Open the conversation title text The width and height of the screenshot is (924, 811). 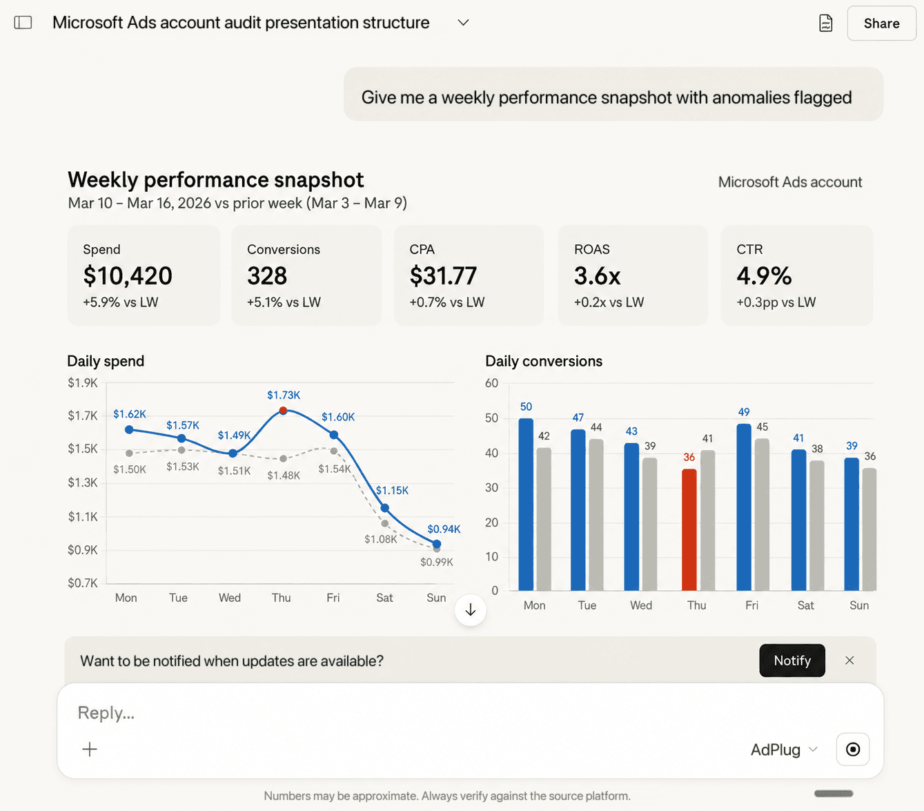(241, 23)
